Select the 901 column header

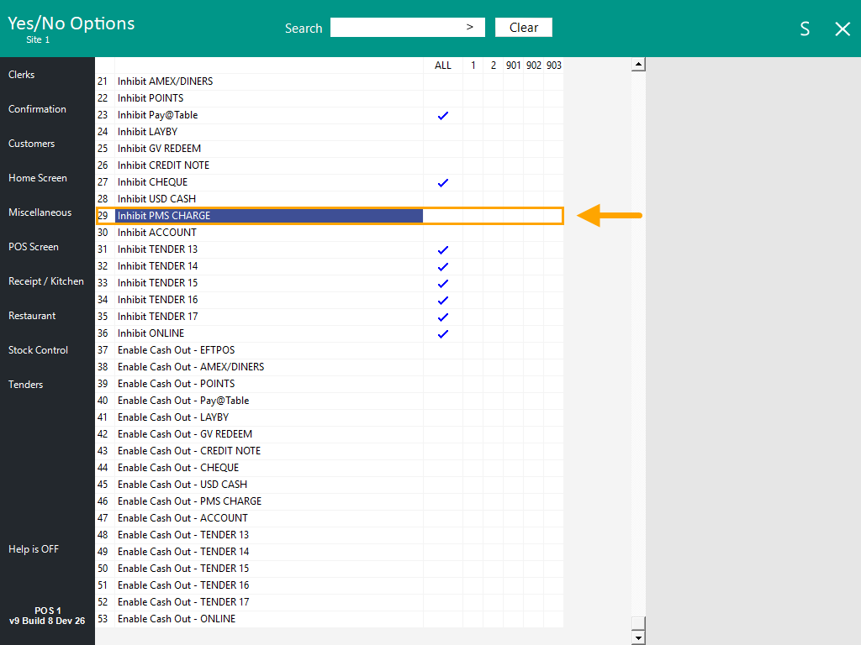[x=514, y=66]
